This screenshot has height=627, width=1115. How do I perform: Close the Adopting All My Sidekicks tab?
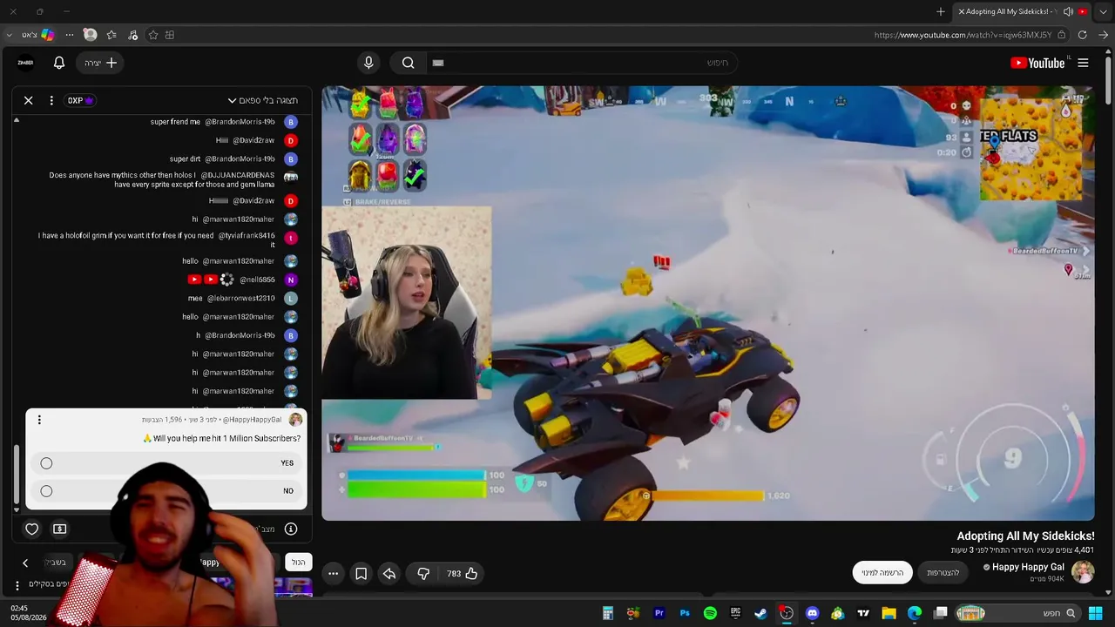(962, 11)
